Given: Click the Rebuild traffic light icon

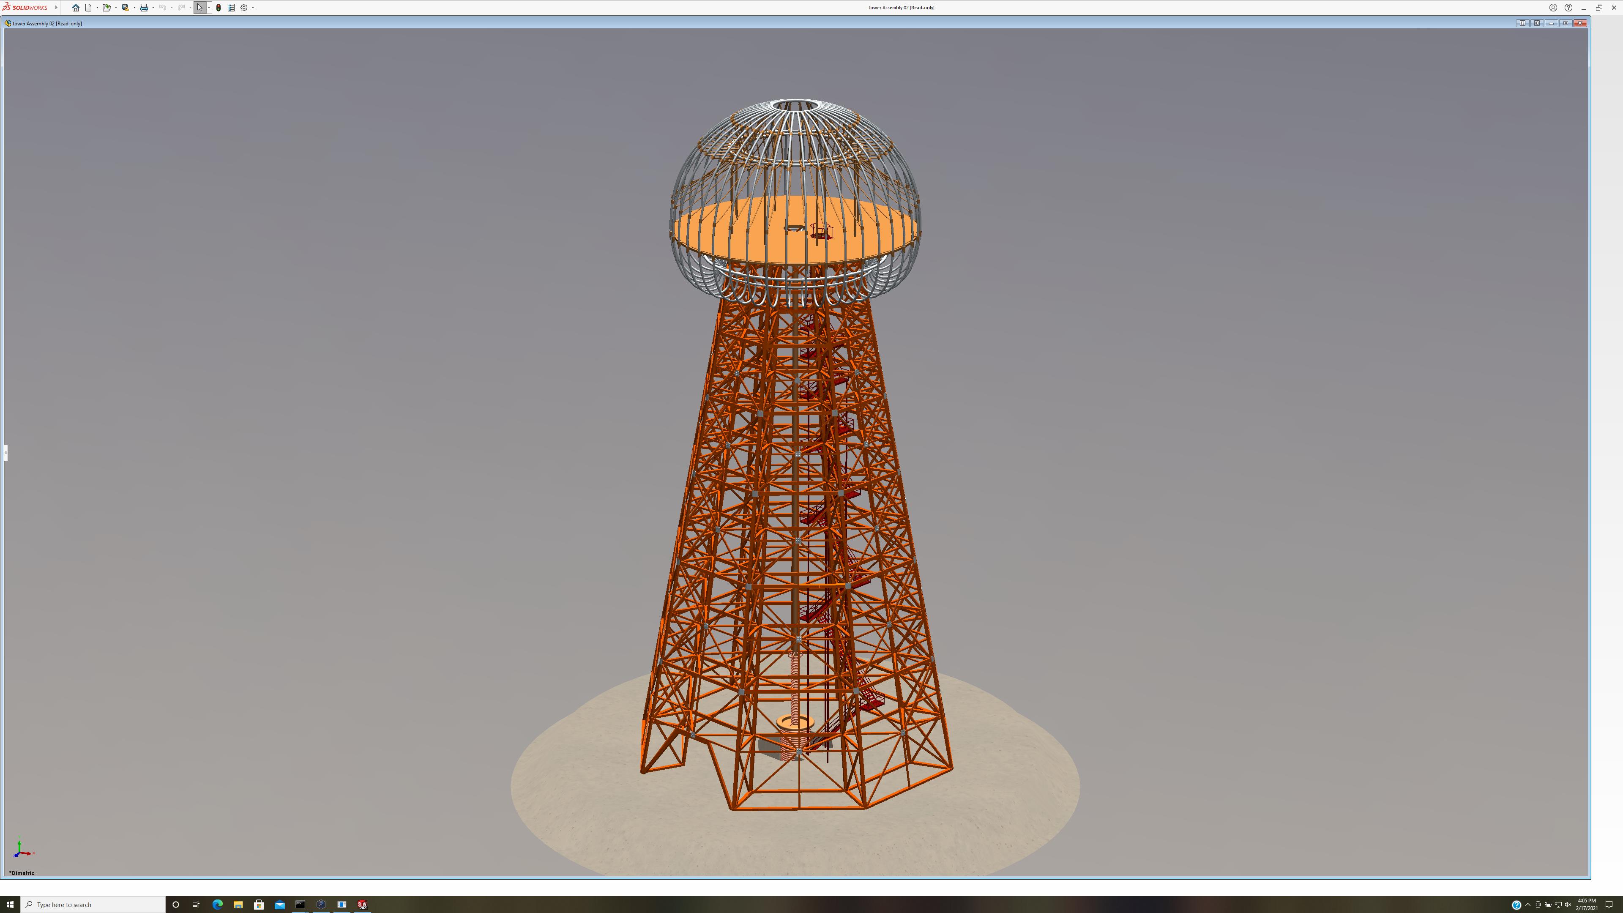Looking at the screenshot, I should (219, 8).
